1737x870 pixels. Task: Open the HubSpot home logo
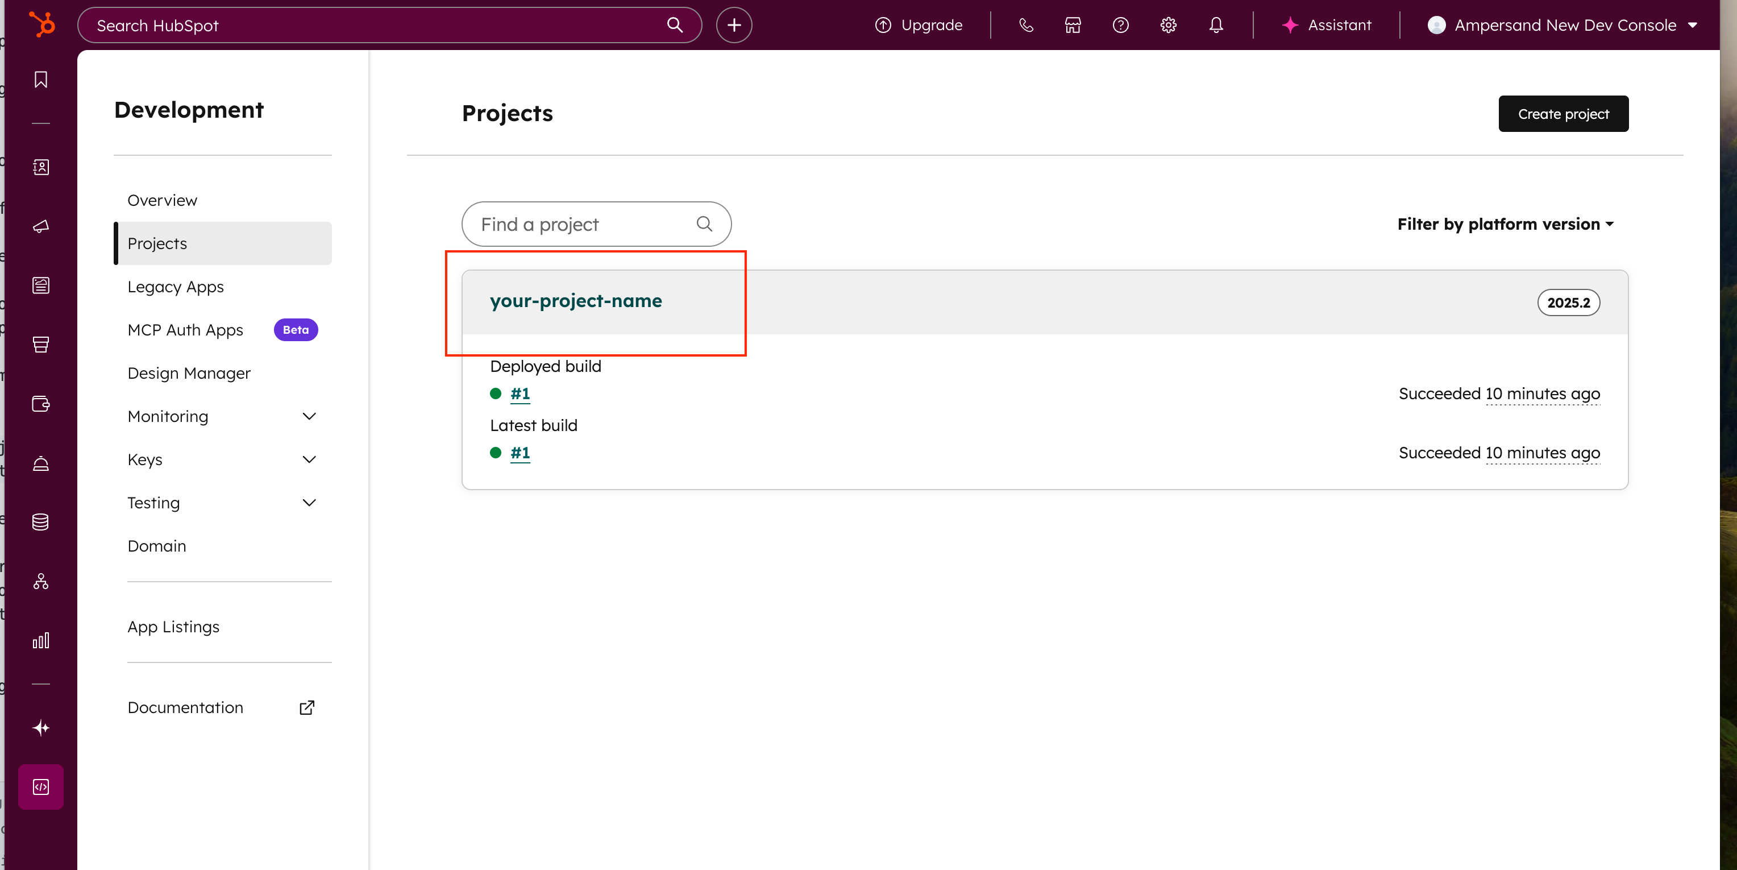click(40, 24)
